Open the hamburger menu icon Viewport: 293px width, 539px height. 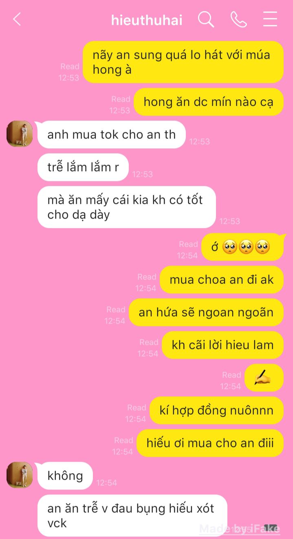coord(270,19)
